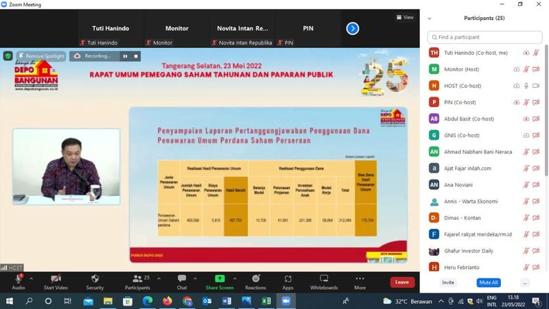Open Microsoft Edge from taskbar
Image resolution: width=549 pixels, height=309 pixels.
pyautogui.click(x=148, y=301)
